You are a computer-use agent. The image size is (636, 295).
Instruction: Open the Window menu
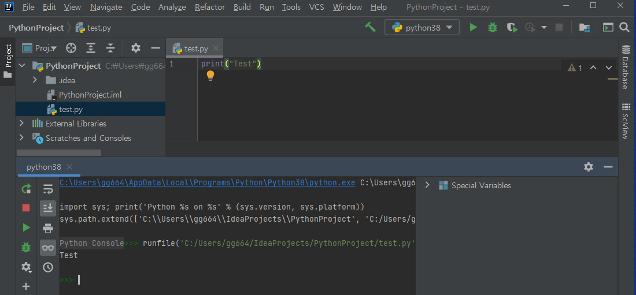pos(347,7)
